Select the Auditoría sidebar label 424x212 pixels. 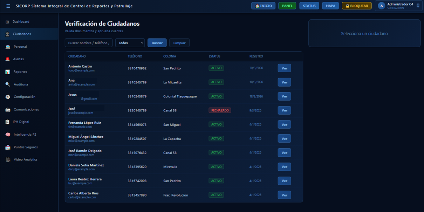click(21, 84)
